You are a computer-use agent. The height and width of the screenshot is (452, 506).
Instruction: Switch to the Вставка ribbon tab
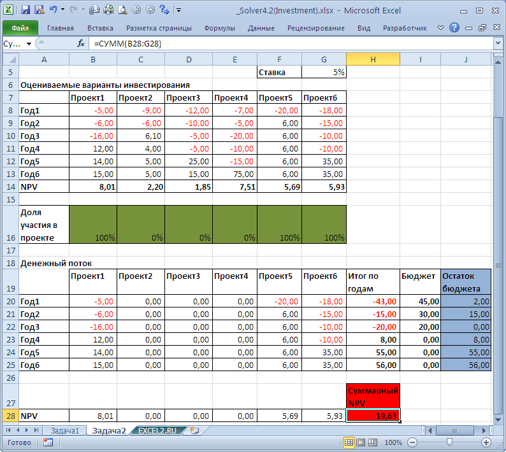click(x=100, y=28)
